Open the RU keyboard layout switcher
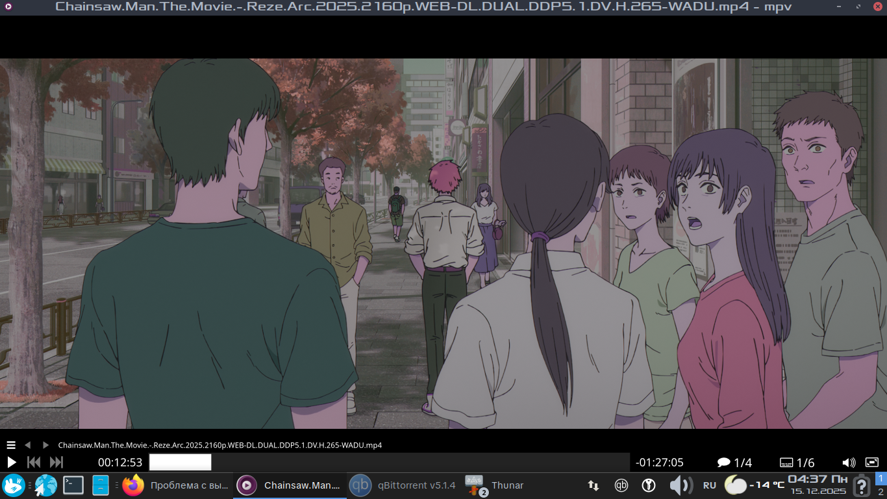Screen dimensions: 887x499 tap(710, 485)
